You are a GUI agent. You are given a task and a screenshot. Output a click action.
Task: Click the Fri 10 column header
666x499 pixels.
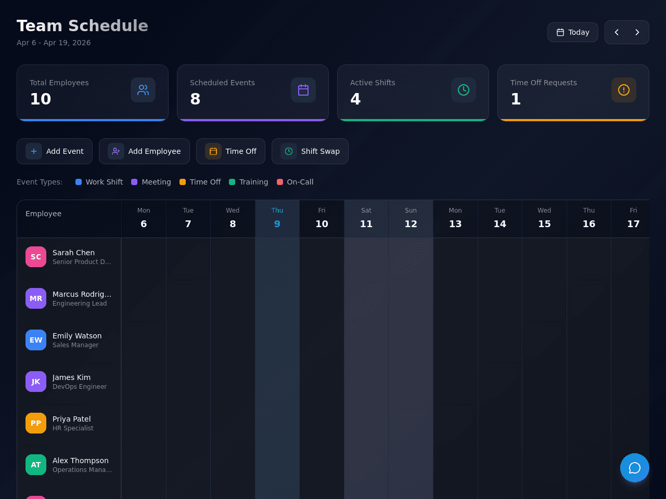coord(322,219)
